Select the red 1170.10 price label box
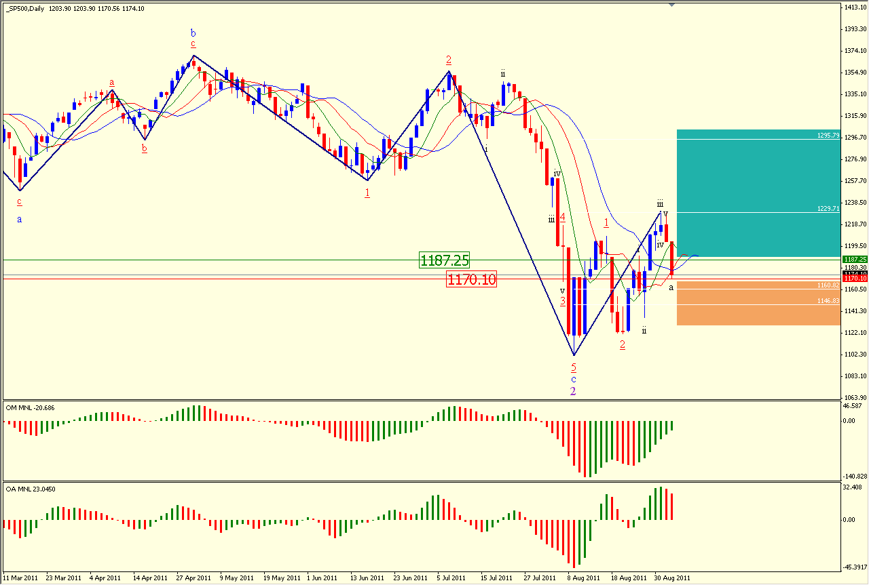869x585 pixels. click(x=472, y=279)
